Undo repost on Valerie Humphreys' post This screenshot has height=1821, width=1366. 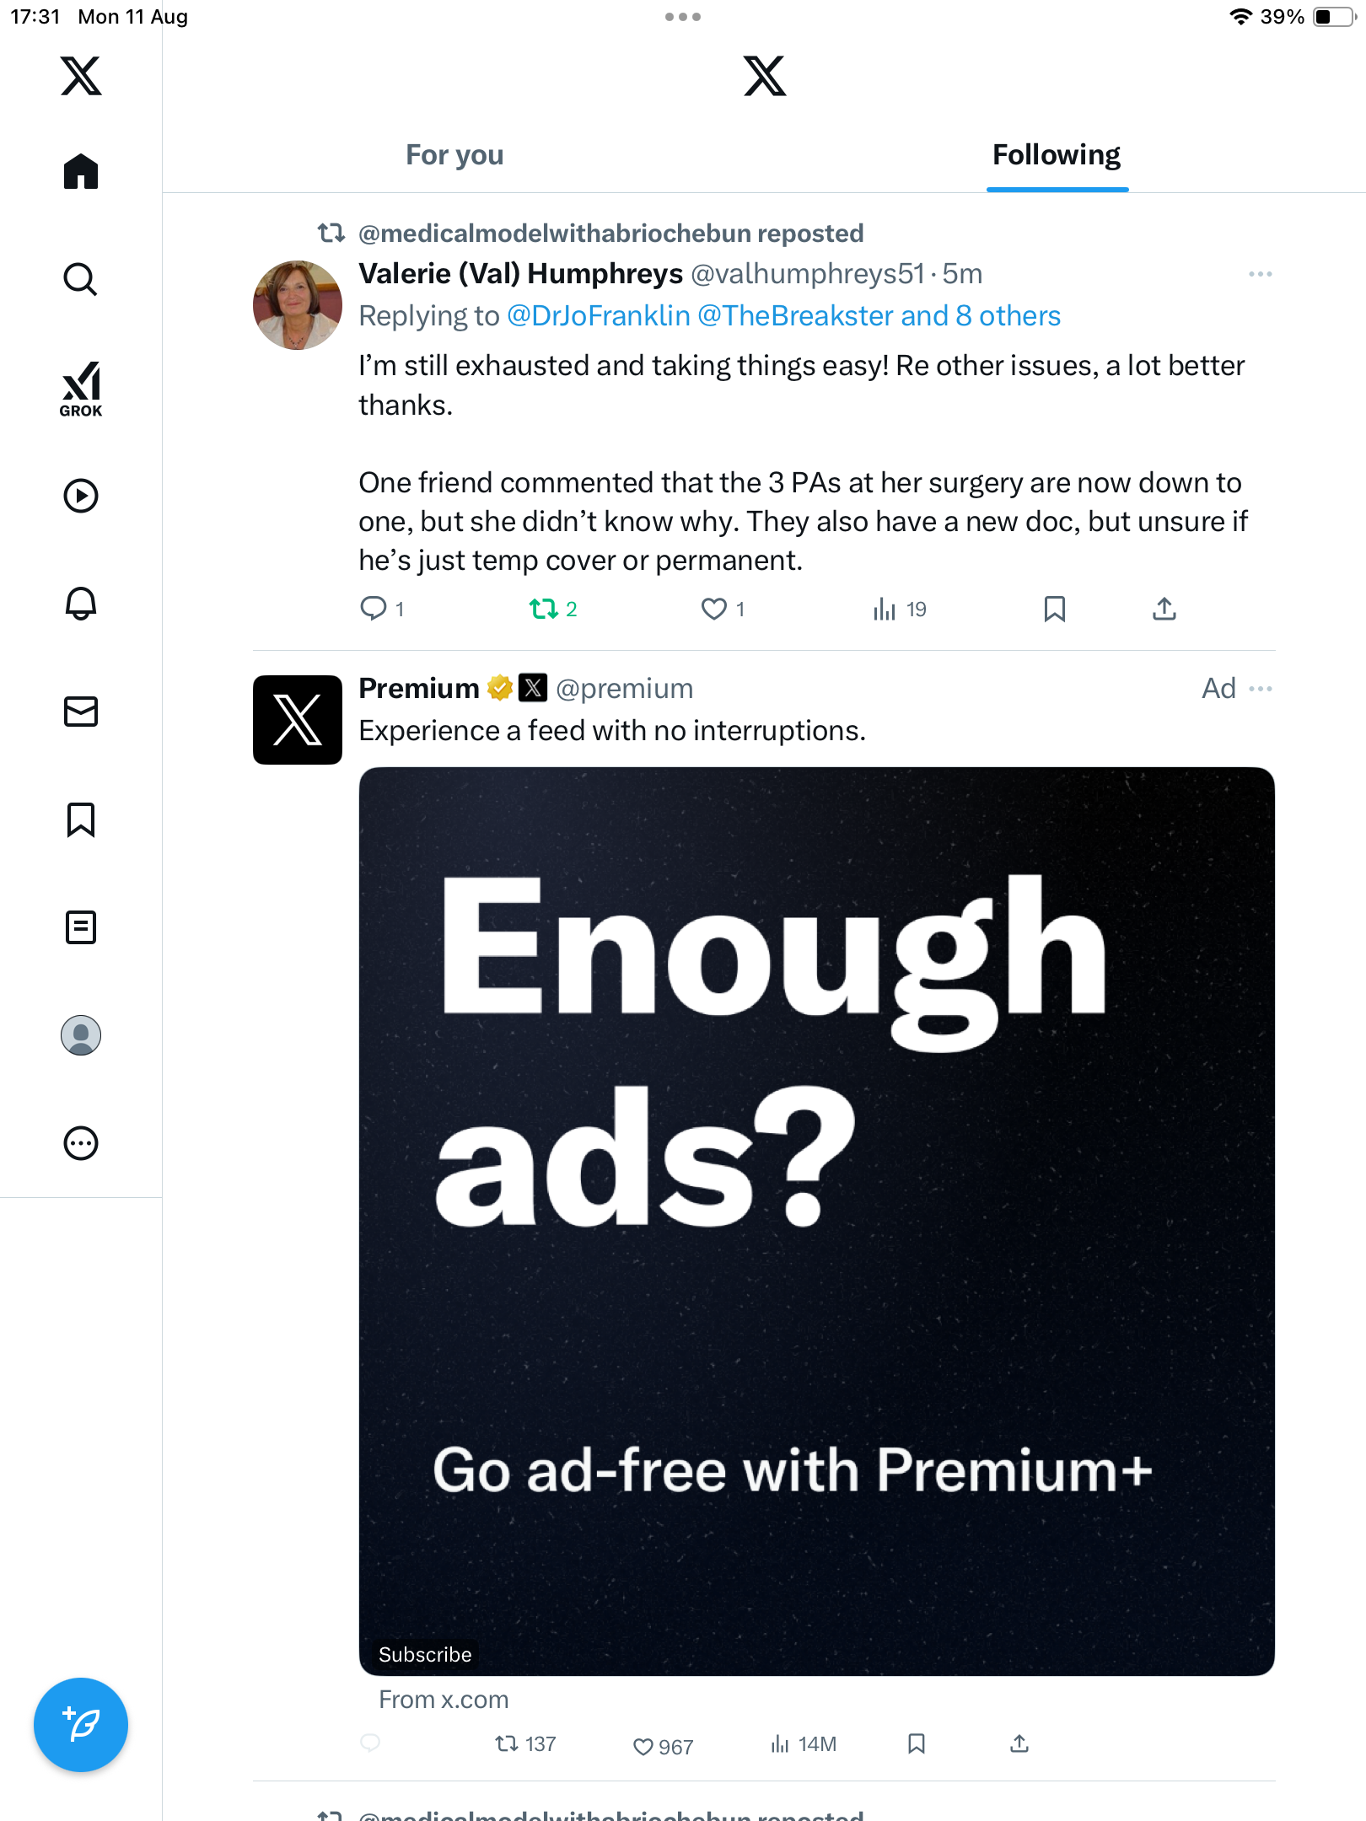tap(544, 609)
